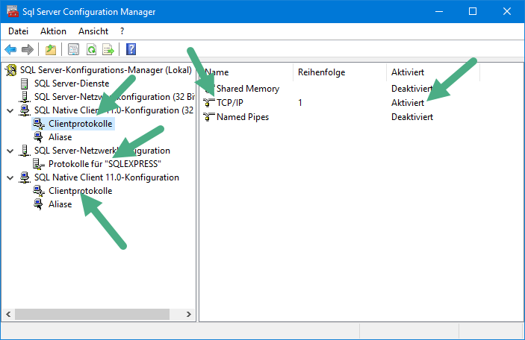Open the Aktion menu

click(x=53, y=31)
